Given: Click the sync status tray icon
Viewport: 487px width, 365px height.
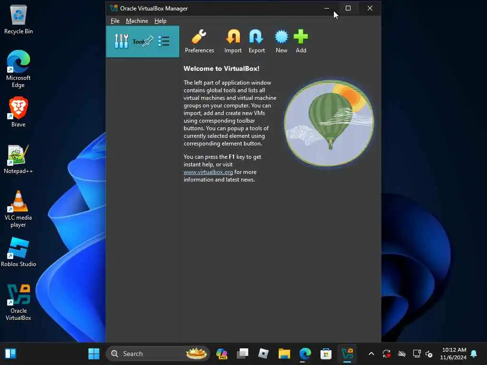Looking at the screenshot, I should (x=386, y=354).
